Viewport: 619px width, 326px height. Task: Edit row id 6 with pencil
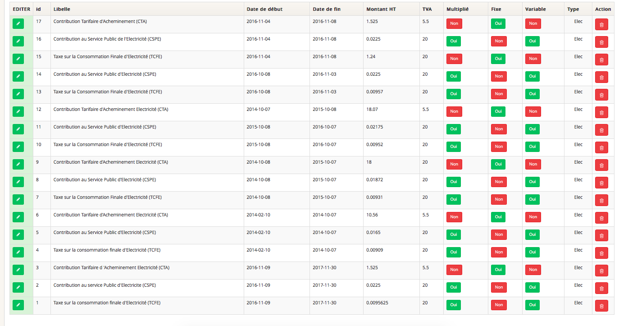(18, 217)
